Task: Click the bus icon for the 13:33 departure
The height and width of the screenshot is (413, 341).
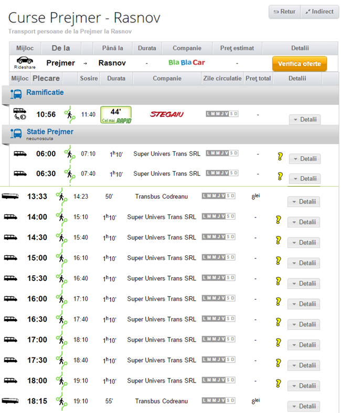Action: (x=10, y=197)
